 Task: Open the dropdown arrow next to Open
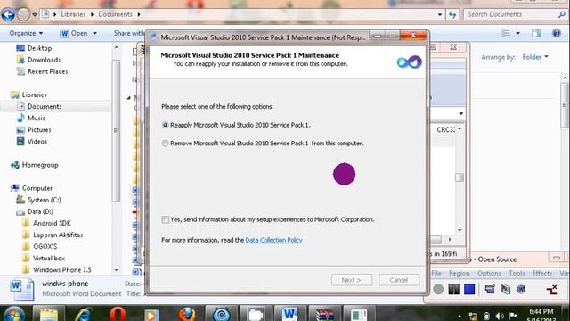(x=95, y=33)
